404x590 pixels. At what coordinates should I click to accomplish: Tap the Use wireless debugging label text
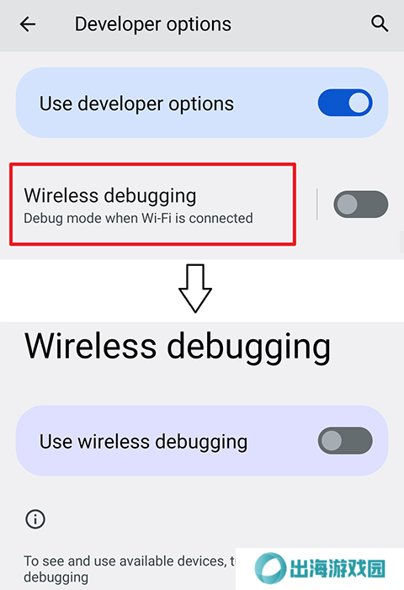click(x=143, y=442)
